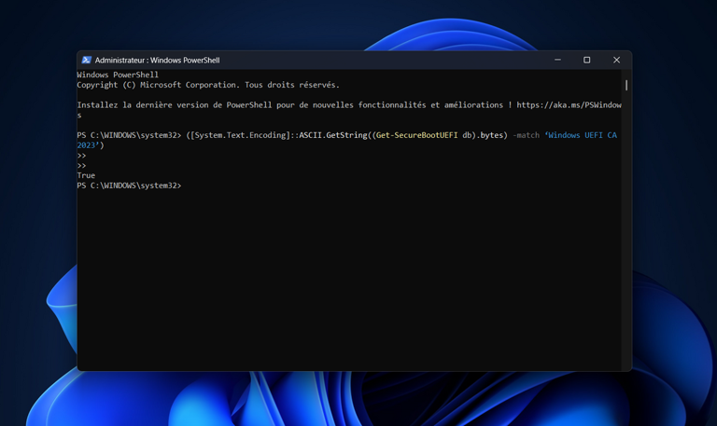717x426 pixels.
Task: Click the Copyright Microsoft Corporation line
Action: tap(207, 85)
